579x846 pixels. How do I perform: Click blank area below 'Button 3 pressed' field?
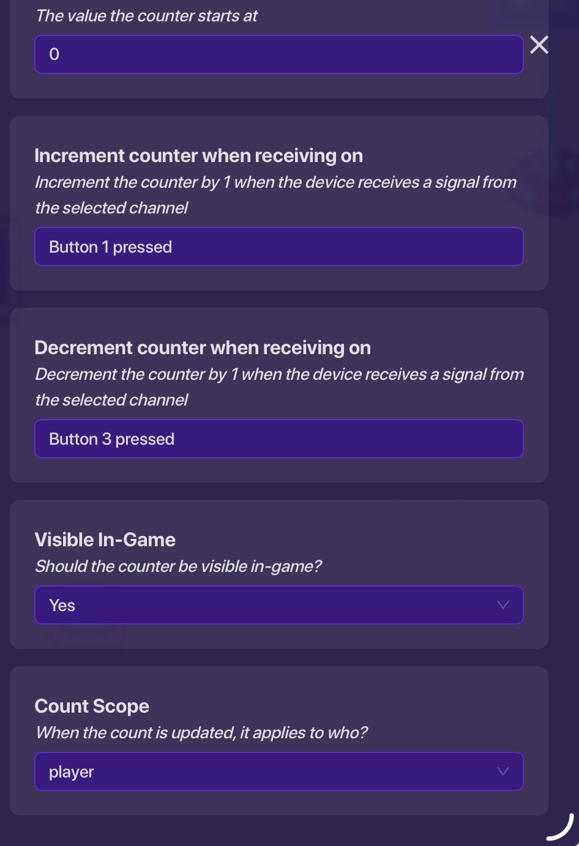tap(278, 470)
